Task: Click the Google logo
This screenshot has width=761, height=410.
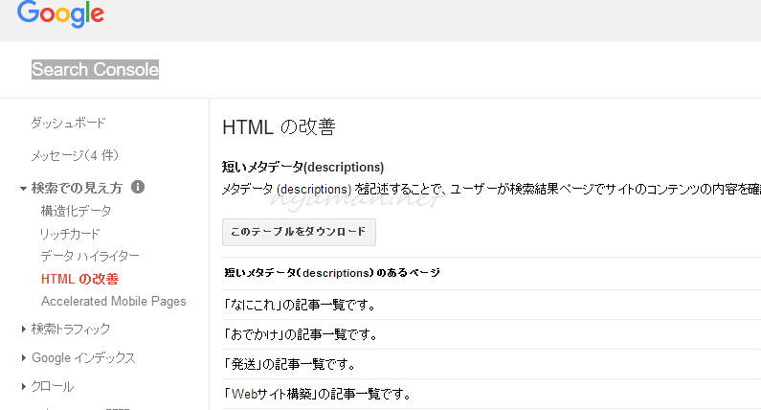Action: pyautogui.click(x=60, y=13)
